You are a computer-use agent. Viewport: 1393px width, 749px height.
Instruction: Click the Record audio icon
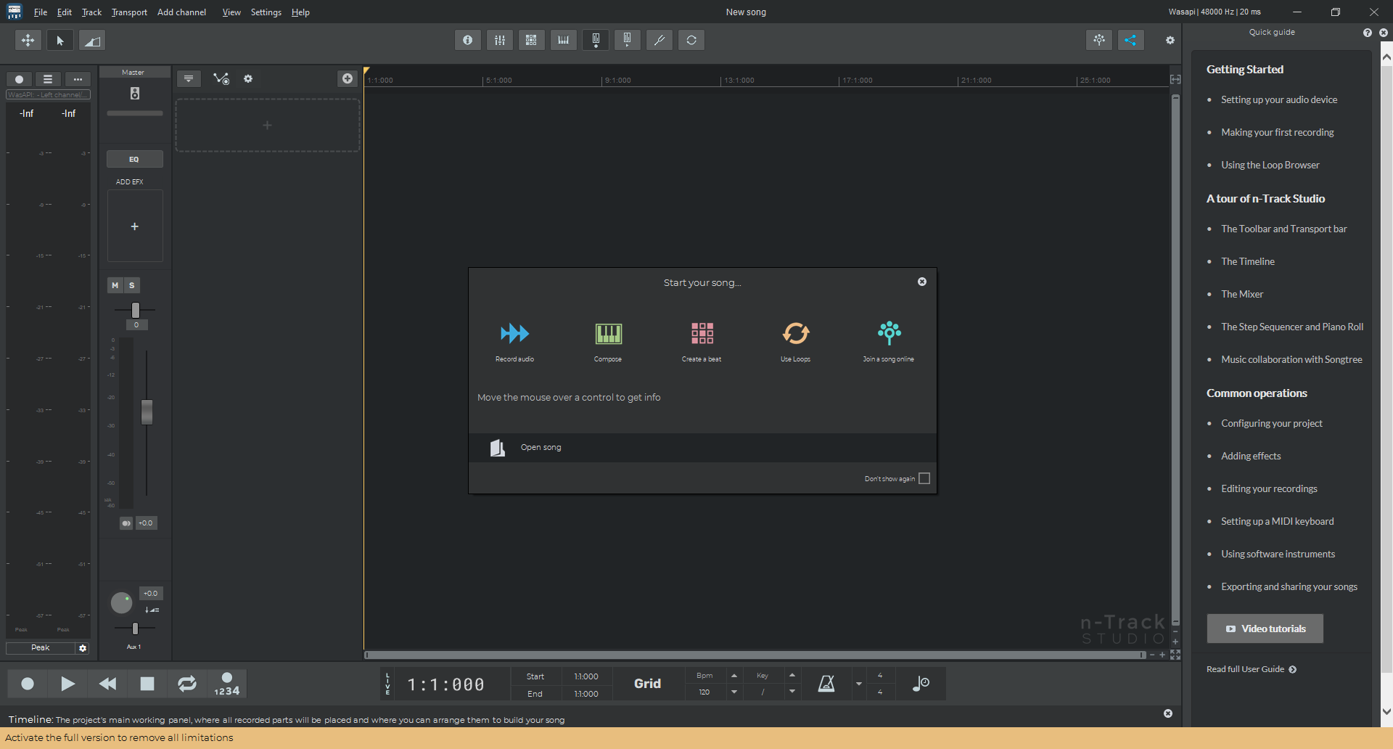(x=514, y=334)
